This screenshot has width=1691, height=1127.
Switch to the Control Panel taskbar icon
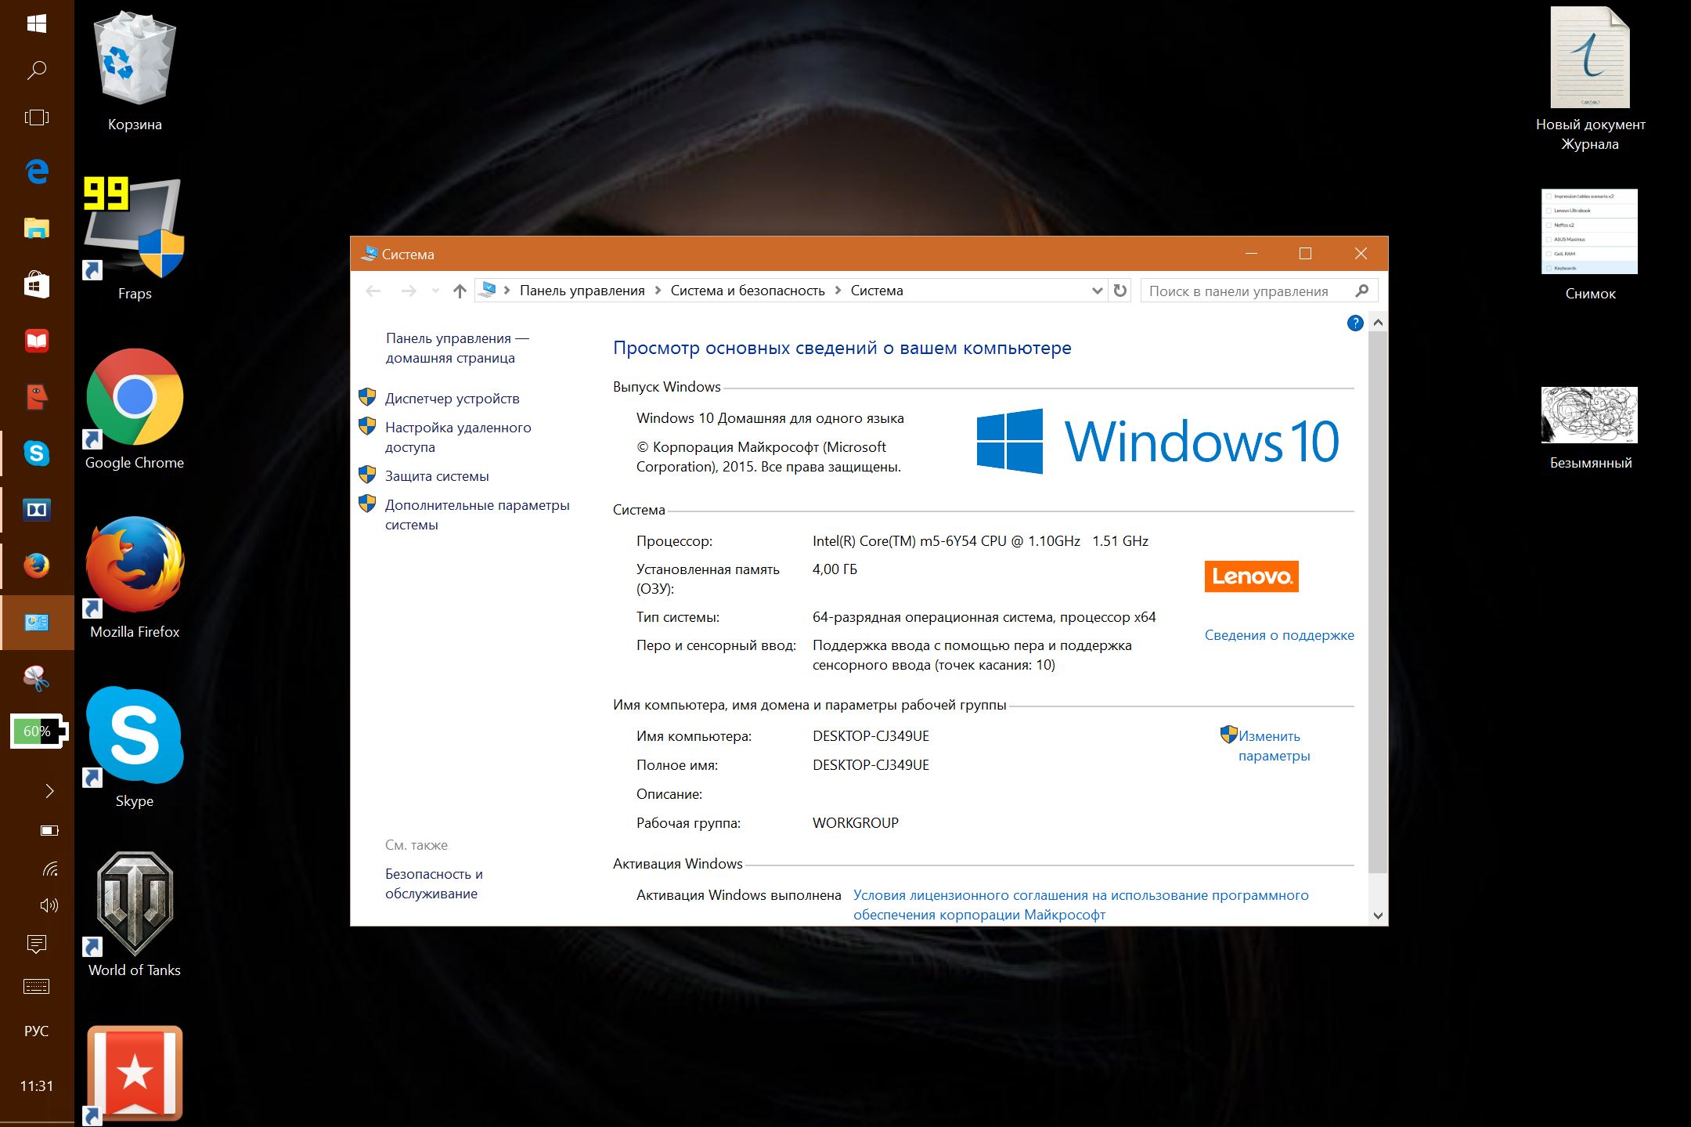tap(37, 623)
